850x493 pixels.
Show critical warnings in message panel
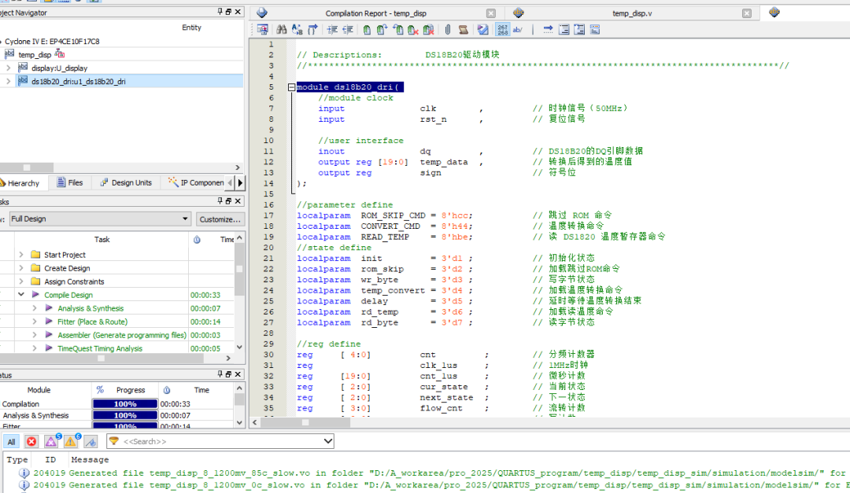50,441
